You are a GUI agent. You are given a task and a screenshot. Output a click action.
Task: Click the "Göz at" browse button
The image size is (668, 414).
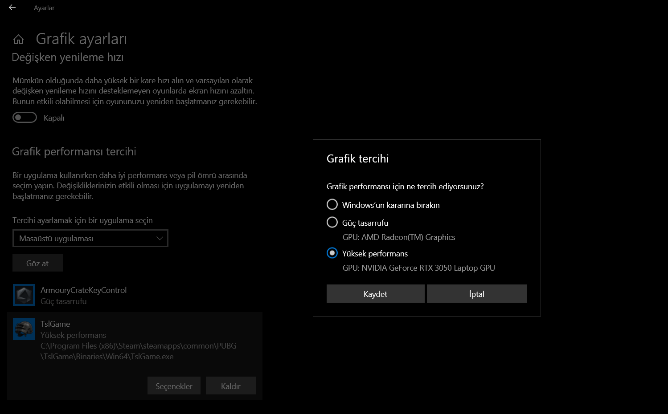tap(37, 263)
